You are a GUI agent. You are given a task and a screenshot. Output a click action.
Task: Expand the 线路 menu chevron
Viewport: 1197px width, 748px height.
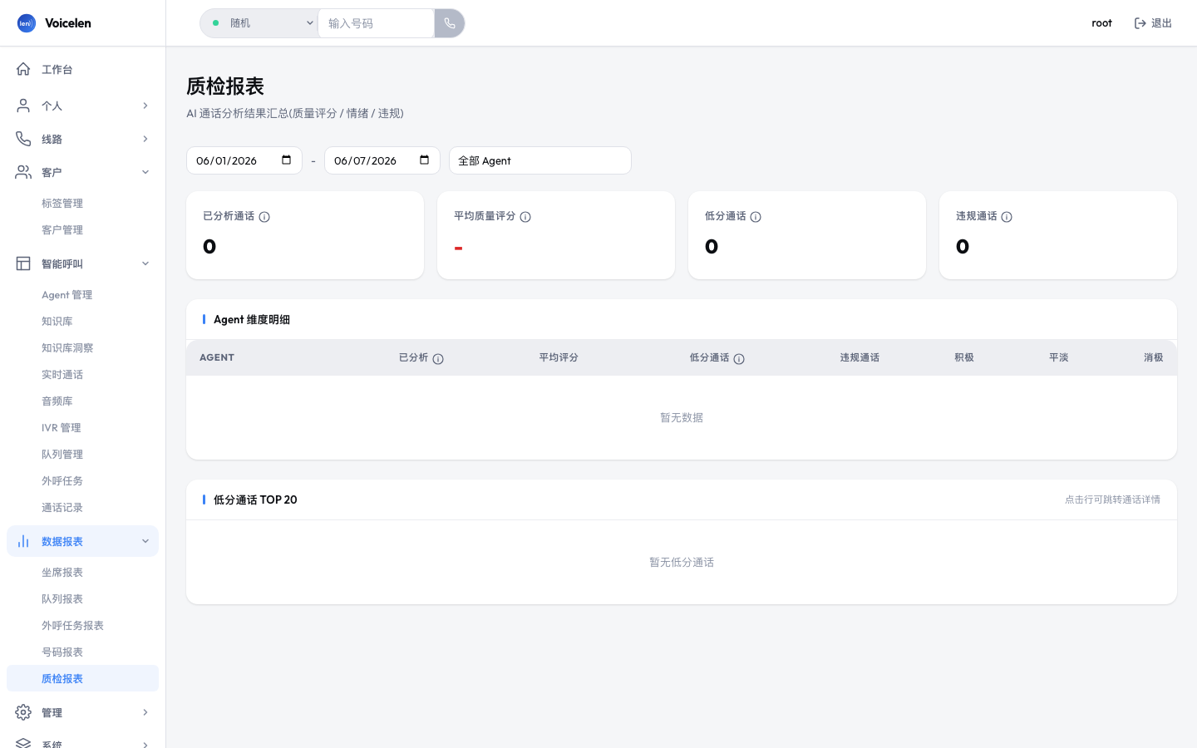coord(145,139)
